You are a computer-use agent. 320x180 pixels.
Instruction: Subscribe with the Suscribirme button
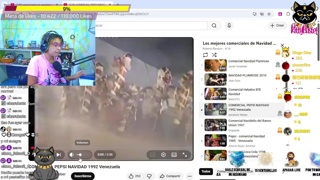[x=83, y=176]
